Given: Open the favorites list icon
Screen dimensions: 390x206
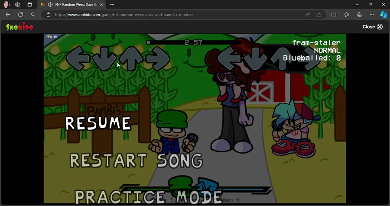Looking at the screenshot, I should pos(347,15).
